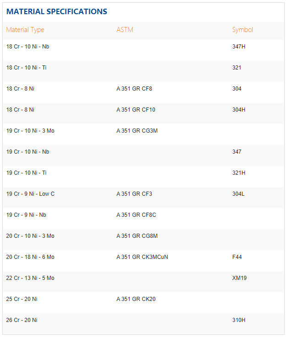
Task: Select the A 351 GR CK3MCuN cell
Action: 142,257
